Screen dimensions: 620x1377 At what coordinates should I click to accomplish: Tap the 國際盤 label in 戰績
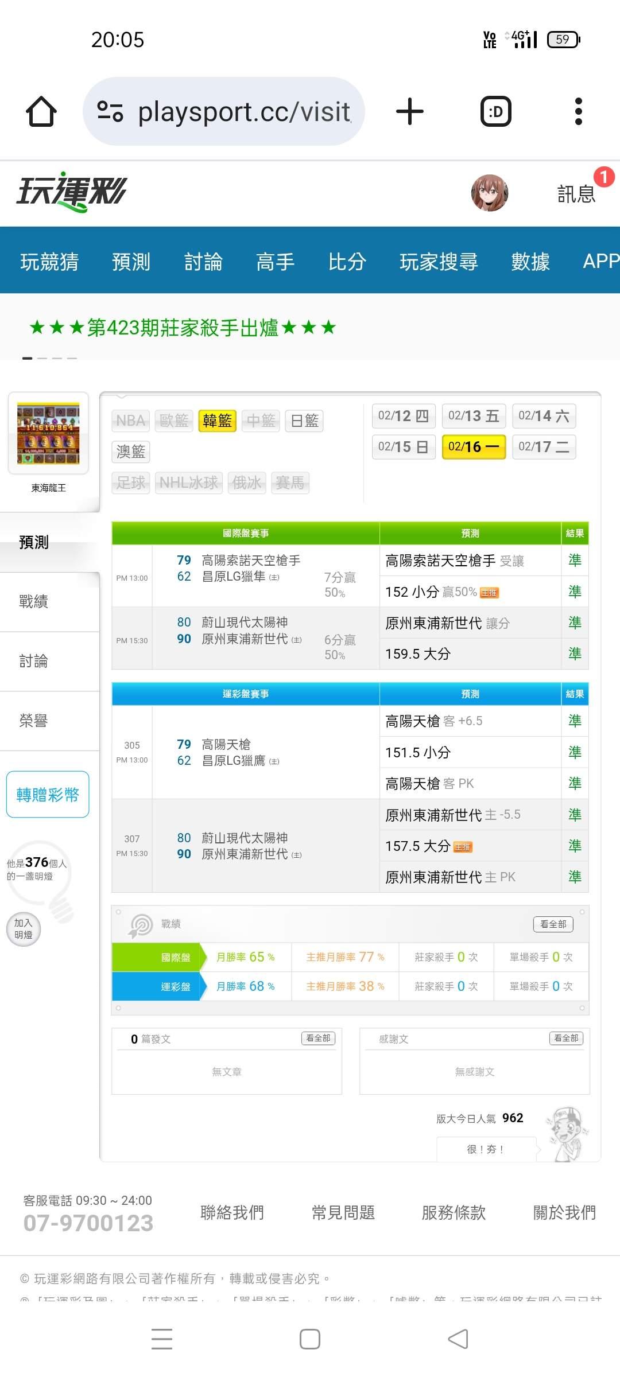(x=175, y=958)
